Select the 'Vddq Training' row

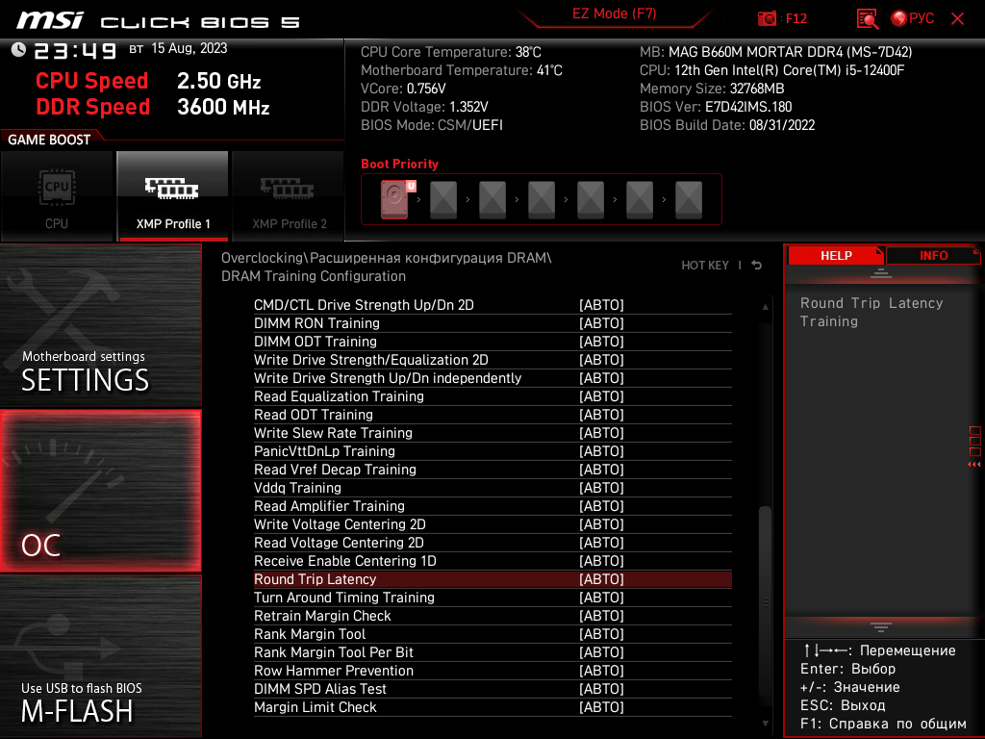(492, 488)
